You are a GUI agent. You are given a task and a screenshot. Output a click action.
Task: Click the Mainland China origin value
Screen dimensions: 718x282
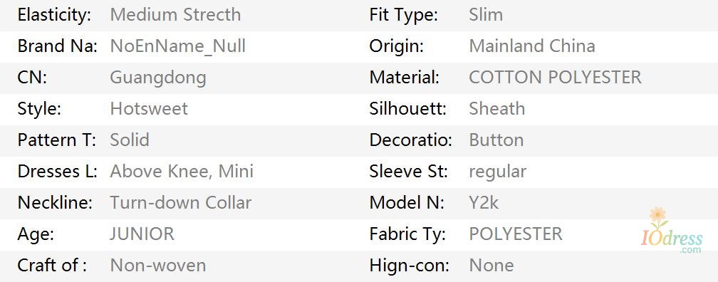coord(532,46)
